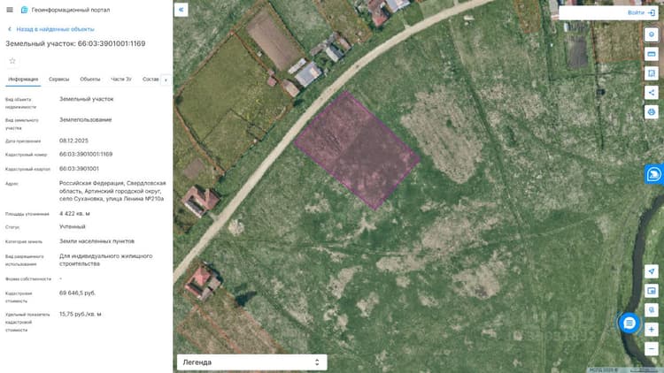Open the hamburger menu

tap(10, 10)
